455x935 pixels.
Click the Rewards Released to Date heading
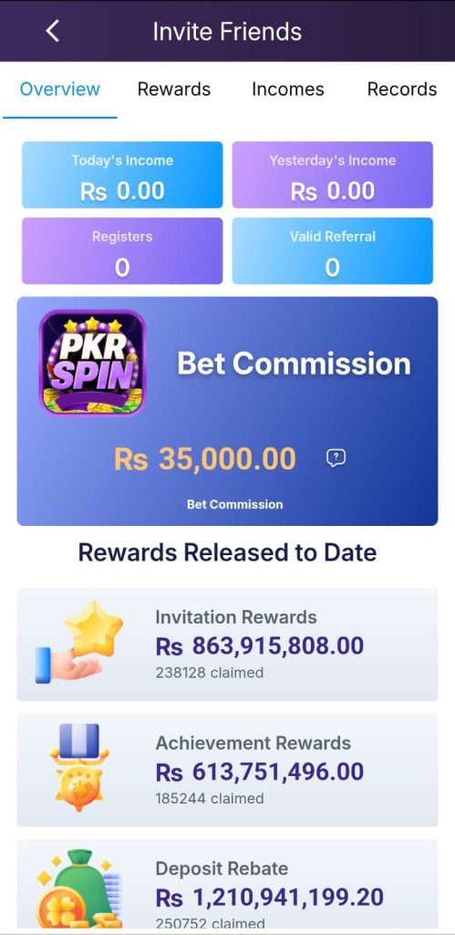[x=228, y=552]
